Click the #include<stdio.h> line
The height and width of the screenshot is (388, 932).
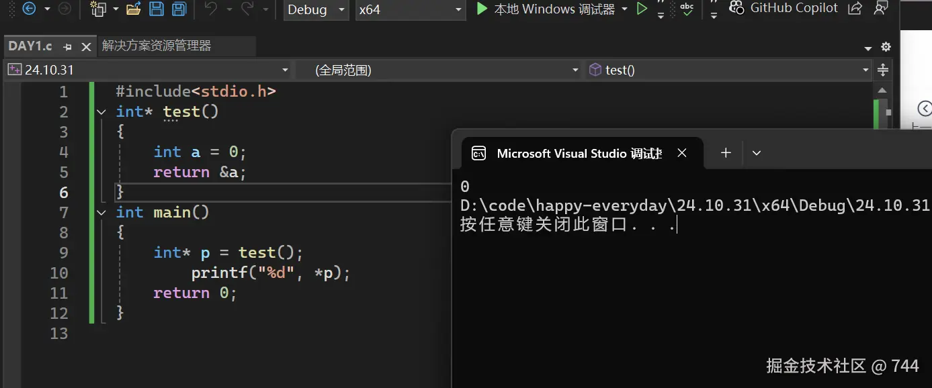coord(196,91)
